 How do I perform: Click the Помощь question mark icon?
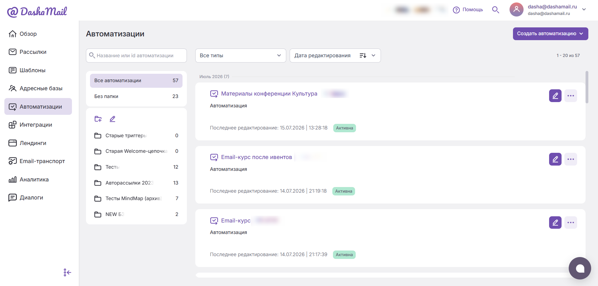(456, 10)
